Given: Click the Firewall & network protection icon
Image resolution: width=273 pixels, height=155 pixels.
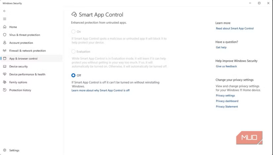Looking at the screenshot, I should (5, 51).
